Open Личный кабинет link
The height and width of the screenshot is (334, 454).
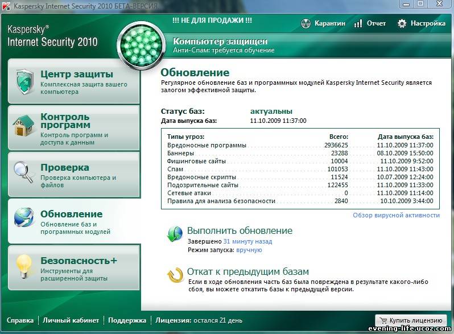(x=71, y=320)
